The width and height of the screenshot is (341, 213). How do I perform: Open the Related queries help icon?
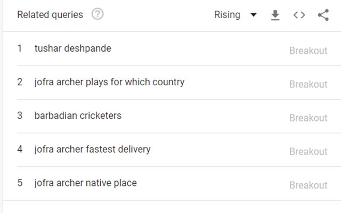click(98, 14)
